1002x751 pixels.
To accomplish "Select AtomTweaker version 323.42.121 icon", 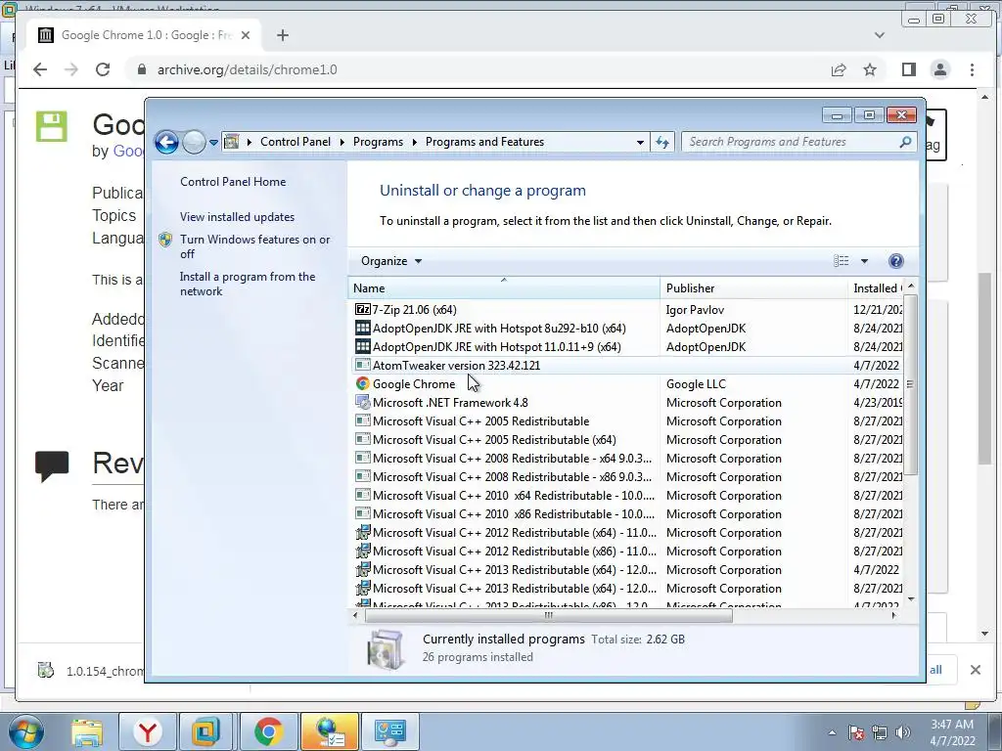I will [362, 365].
